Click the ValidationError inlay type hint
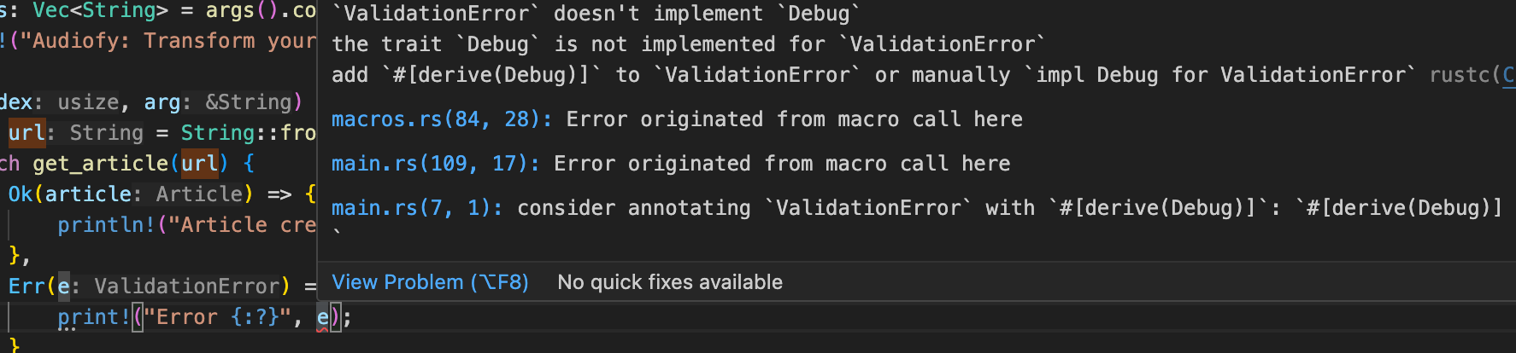The width and height of the screenshot is (1516, 353). pyautogui.click(x=186, y=286)
